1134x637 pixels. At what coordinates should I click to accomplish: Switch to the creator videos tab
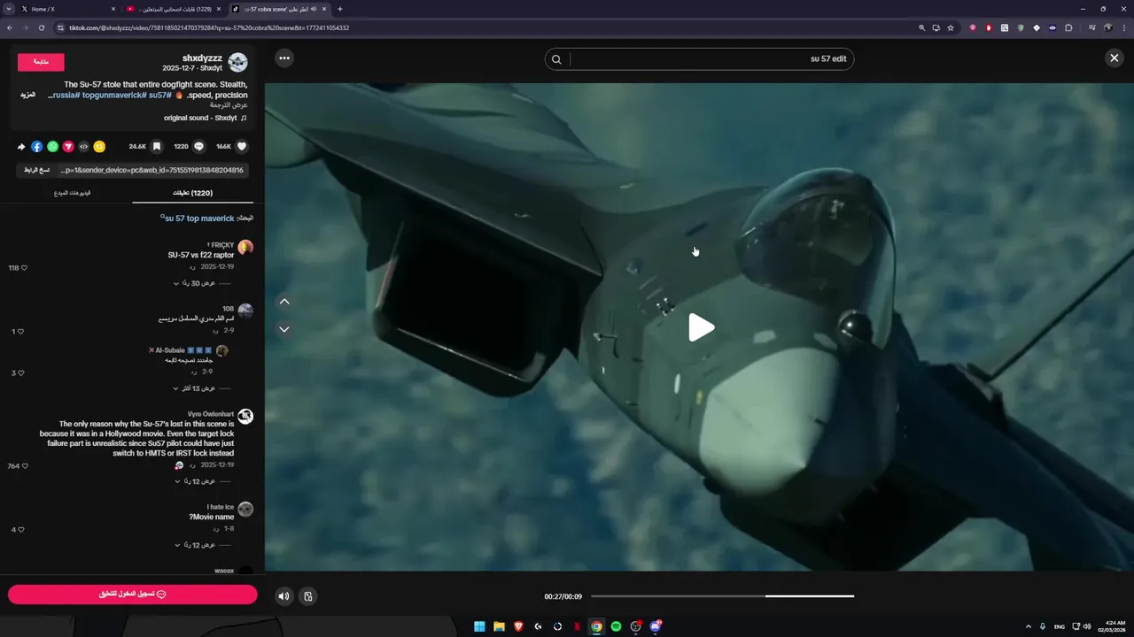[72, 193]
